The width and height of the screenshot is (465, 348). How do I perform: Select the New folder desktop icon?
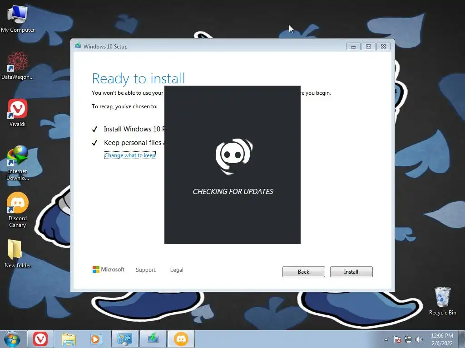click(x=18, y=254)
